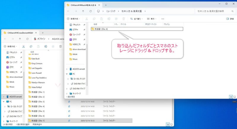Click the cut scissors icon in the back window
Image resolution: width=237 pixels, height=129 pixels.
(x=23, y=46)
